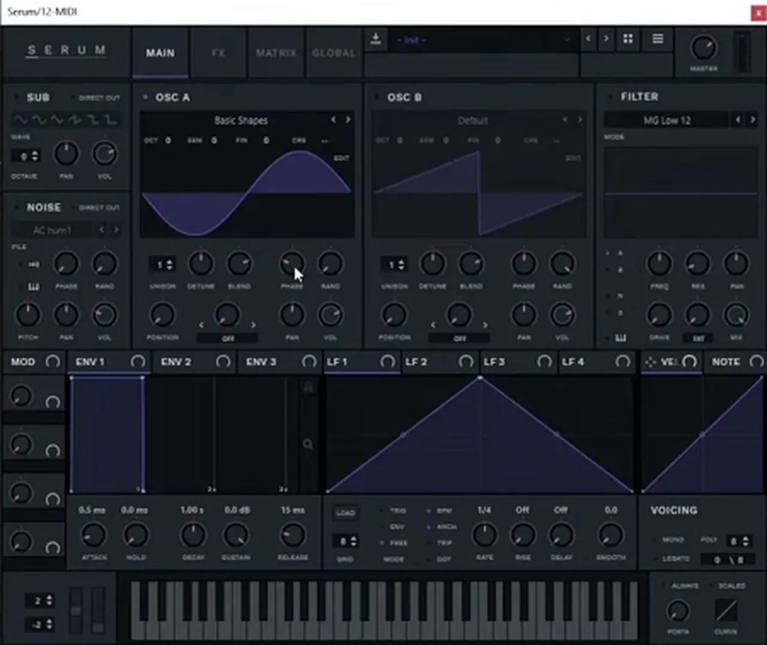Open OSC B Default wavetable menu
This screenshot has height=645, width=767.
point(473,120)
